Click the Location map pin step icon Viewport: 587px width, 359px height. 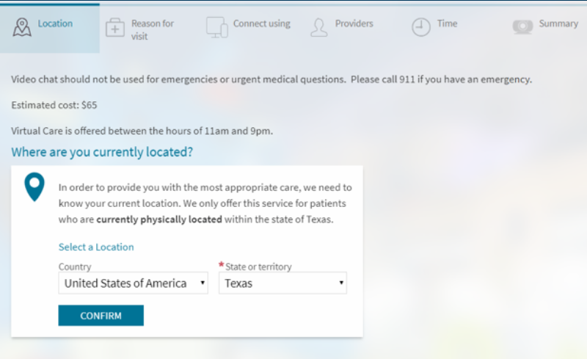(22, 27)
